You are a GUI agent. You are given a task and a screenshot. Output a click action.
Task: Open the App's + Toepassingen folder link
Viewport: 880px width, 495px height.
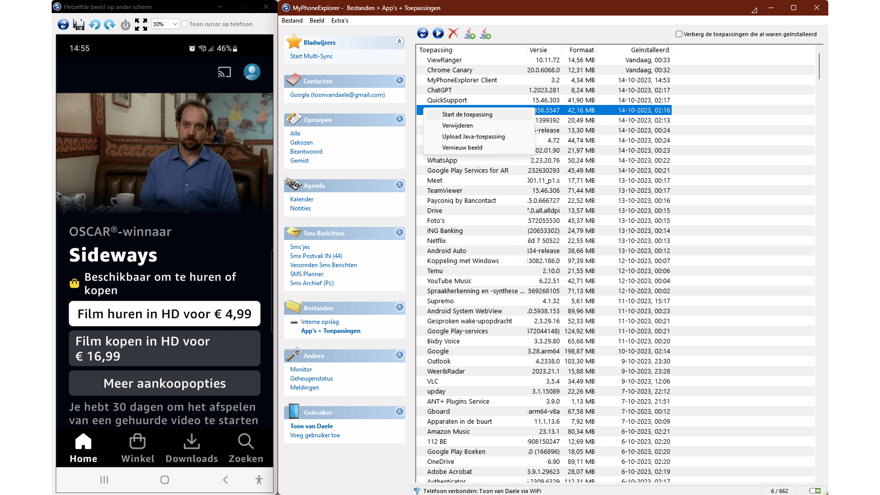330,330
